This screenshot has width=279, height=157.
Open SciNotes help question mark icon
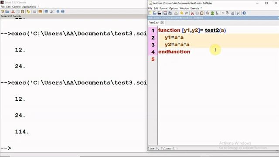[244, 13]
